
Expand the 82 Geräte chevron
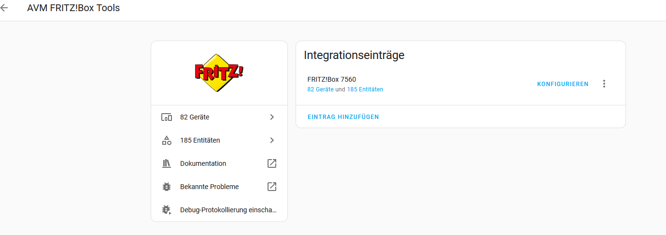[x=272, y=117]
